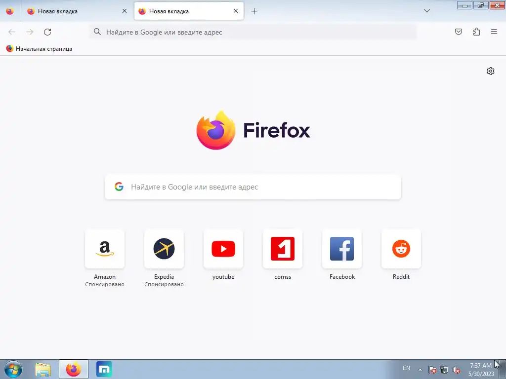The image size is (506, 379).
Task: Minimize the Firefox window
Action: (464, 5)
